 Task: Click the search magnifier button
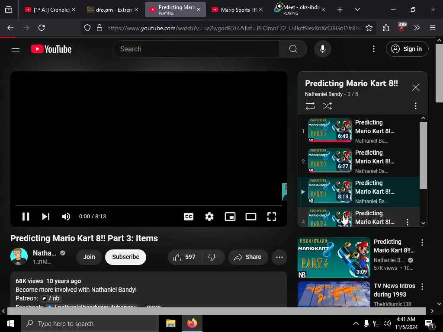pos(293,49)
